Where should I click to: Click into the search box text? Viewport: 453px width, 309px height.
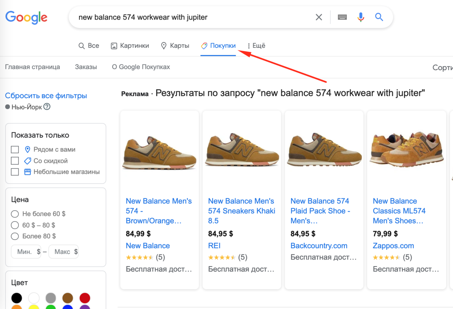click(x=143, y=17)
